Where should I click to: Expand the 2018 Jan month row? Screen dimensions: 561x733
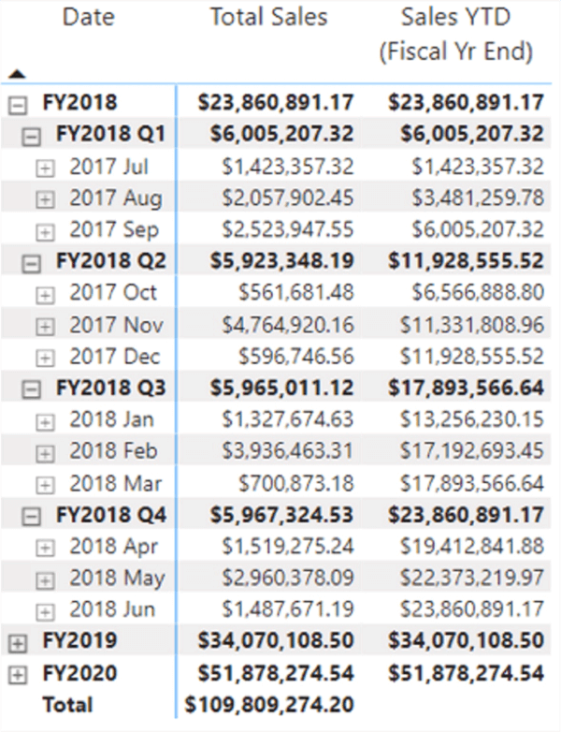[x=45, y=420]
